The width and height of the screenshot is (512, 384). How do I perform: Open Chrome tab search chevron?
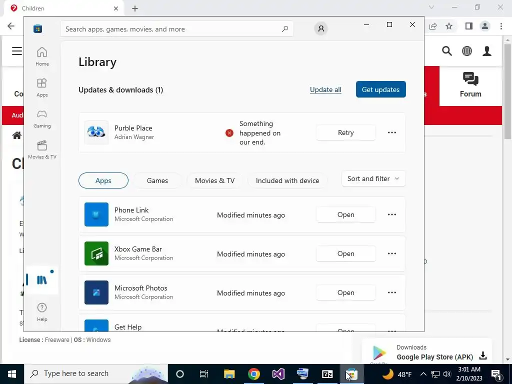tap(431, 7)
